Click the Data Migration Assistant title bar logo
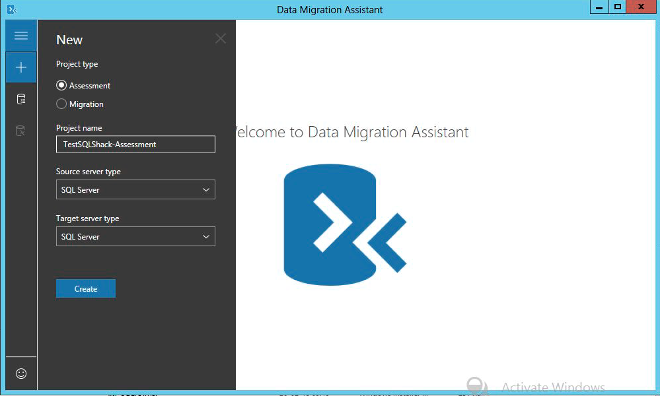Screen dimensions: 660x396 12,9
